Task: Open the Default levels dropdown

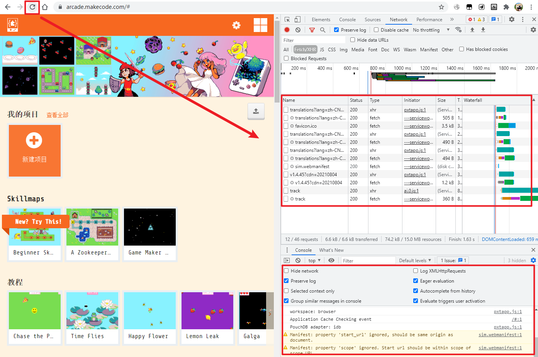Action: coord(415,261)
